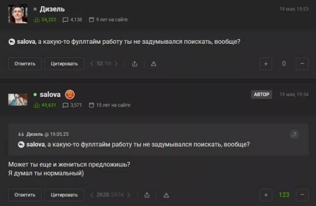Open salova's avatar thumbnail
The height and width of the screenshot is (206, 316).
[x=18, y=100]
